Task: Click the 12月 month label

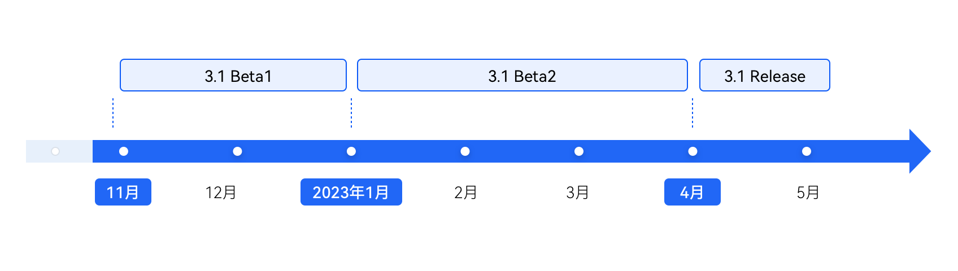Action: pos(221,193)
